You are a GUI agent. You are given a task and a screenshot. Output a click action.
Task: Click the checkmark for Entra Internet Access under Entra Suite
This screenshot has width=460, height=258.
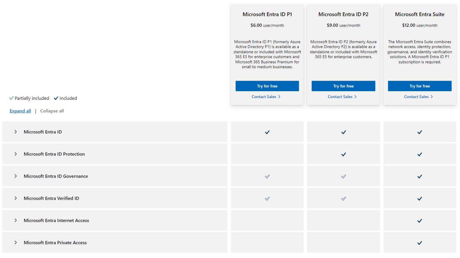point(420,221)
